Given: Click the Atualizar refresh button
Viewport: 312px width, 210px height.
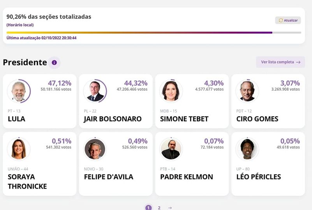Looking at the screenshot, I should point(288,20).
